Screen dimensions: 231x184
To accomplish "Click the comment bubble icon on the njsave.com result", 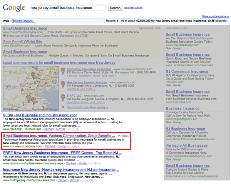I will 92,163.
